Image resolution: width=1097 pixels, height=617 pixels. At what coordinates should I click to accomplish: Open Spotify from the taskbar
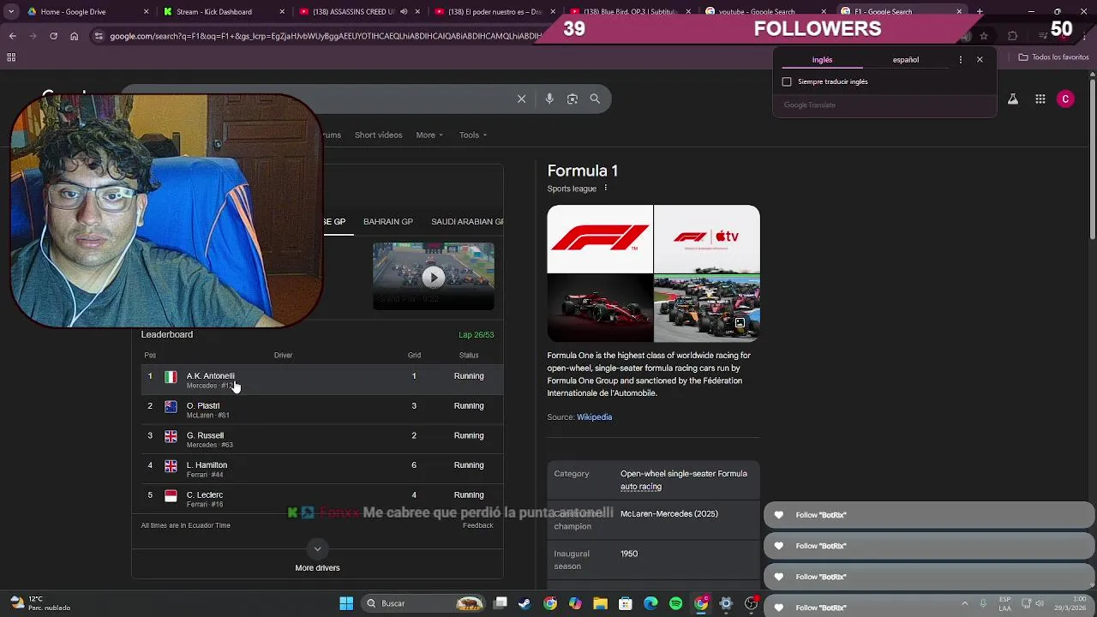pos(675,603)
